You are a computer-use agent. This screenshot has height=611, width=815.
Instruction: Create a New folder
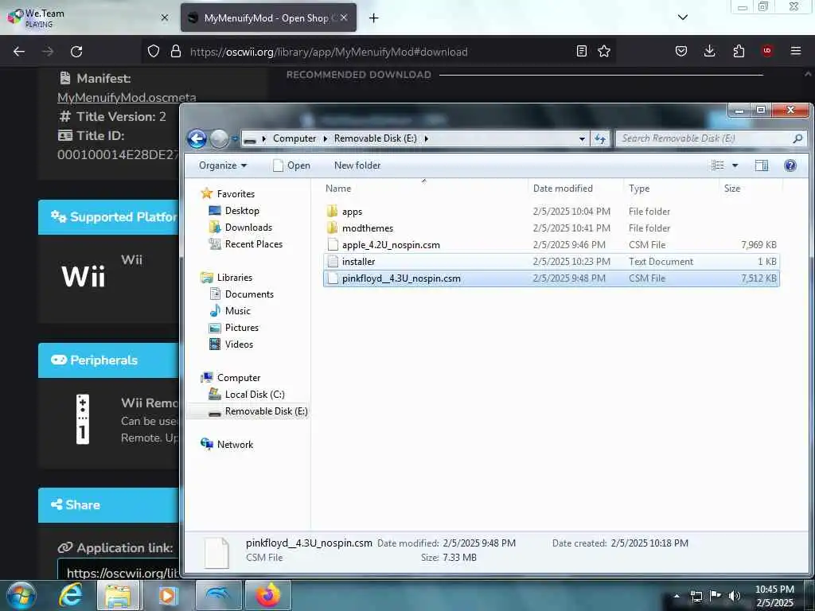click(x=357, y=165)
